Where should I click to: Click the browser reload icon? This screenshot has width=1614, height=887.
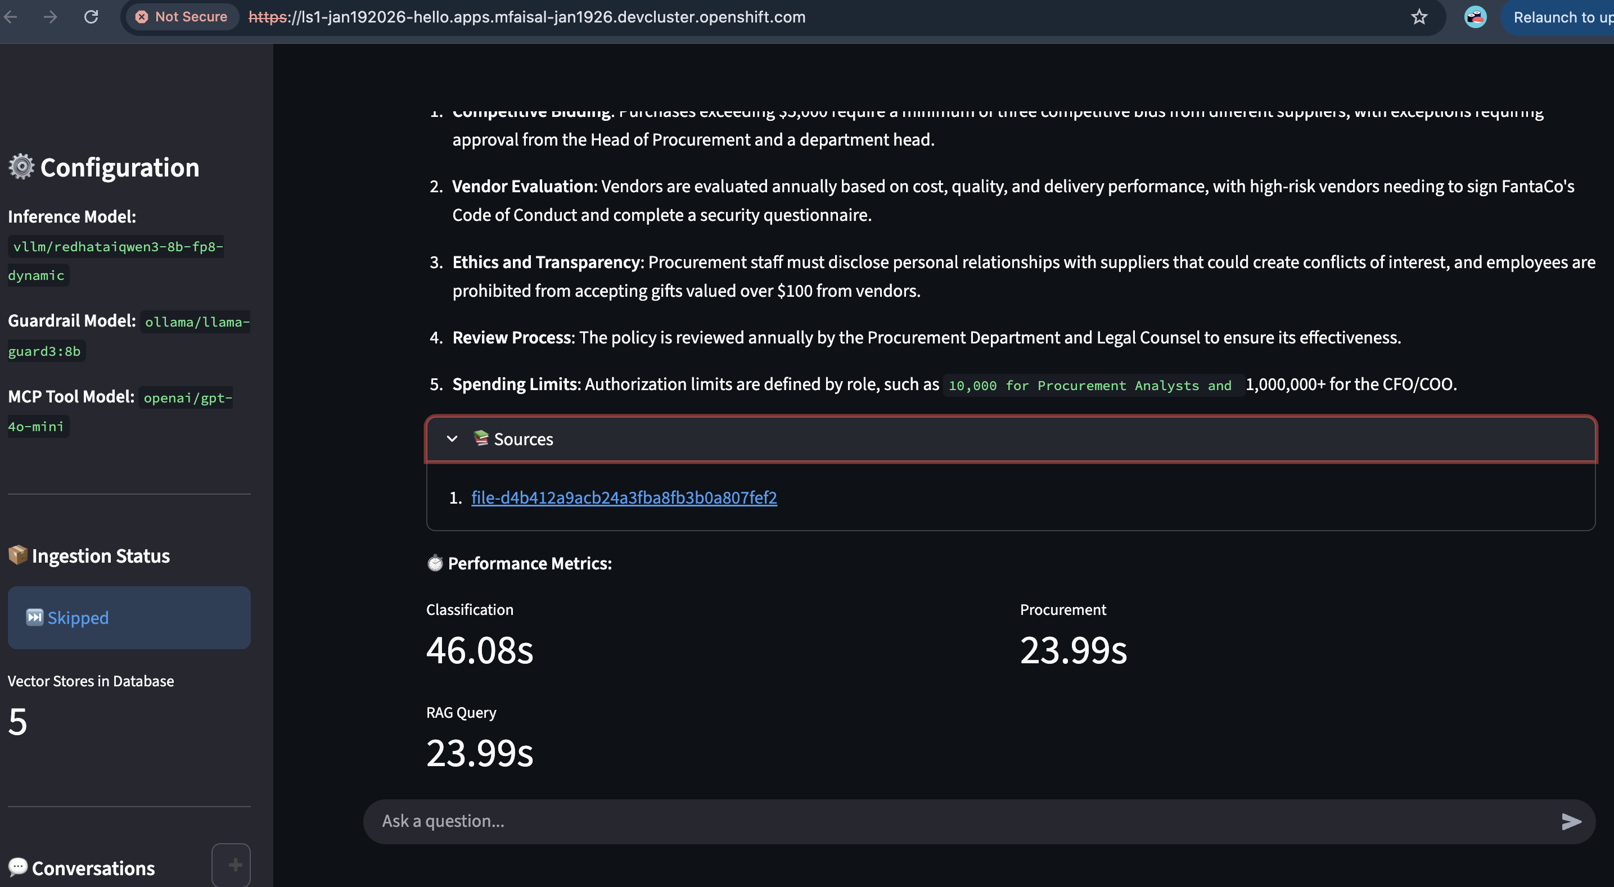pos(92,17)
